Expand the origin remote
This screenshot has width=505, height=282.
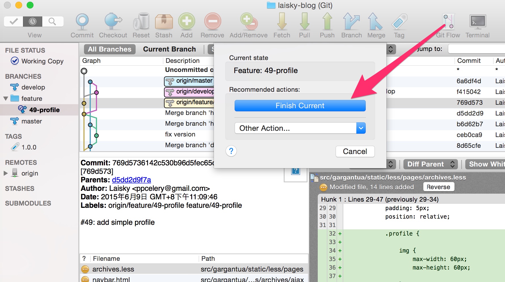pyautogui.click(x=6, y=173)
